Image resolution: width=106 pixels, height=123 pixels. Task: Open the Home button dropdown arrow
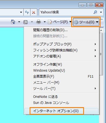point(19,22)
